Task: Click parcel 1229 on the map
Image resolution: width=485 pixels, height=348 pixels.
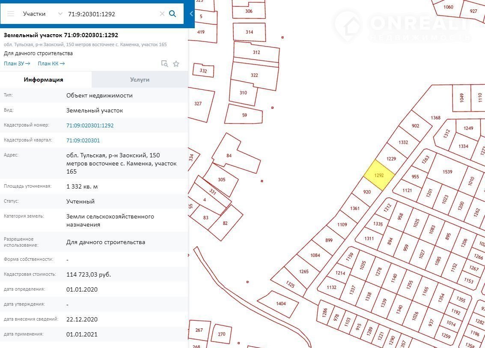Action: (391, 159)
